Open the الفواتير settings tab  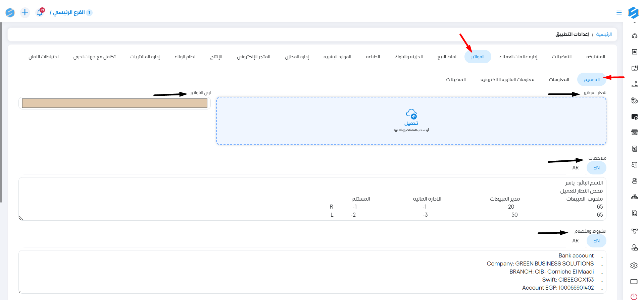(478, 57)
